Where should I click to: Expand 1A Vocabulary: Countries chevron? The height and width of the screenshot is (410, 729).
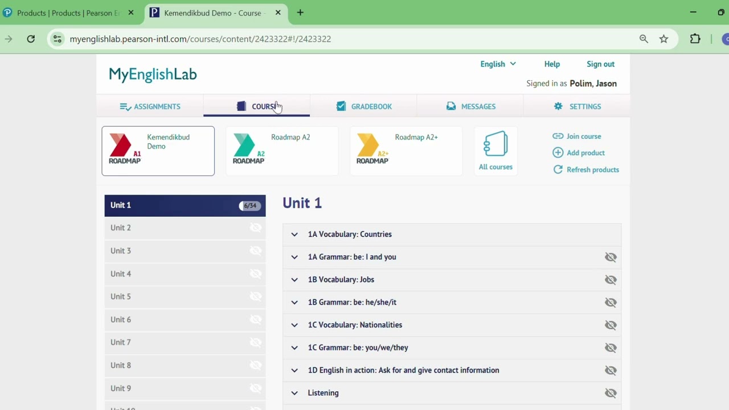(x=294, y=234)
